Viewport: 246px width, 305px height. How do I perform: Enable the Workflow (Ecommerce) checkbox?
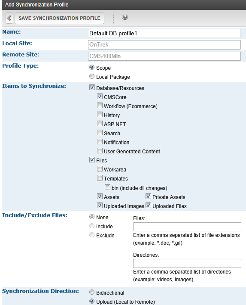coord(100,106)
